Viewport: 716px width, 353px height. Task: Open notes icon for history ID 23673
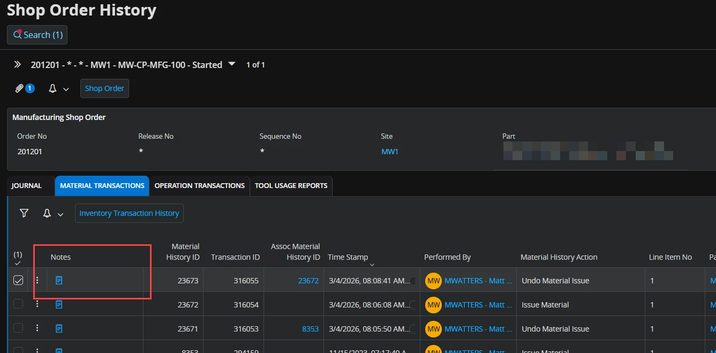point(59,280)
